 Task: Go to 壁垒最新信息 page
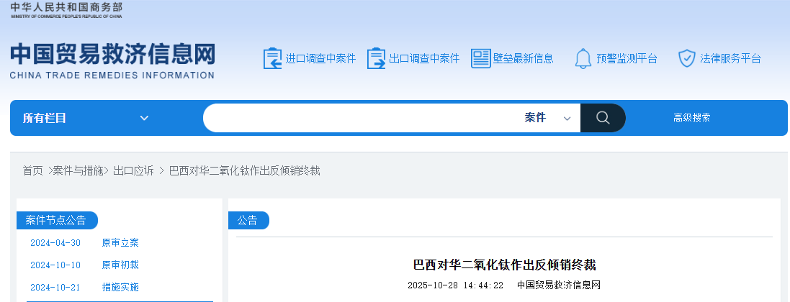tap(523, 58)
